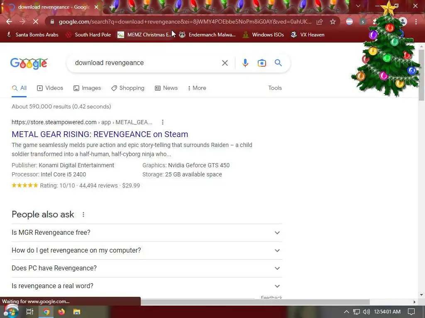Image resolution: width=425 pixels, height=318 pixels.
Task: Click the vertical page scrollbar thumb
Action: click(x=422, y=75)
